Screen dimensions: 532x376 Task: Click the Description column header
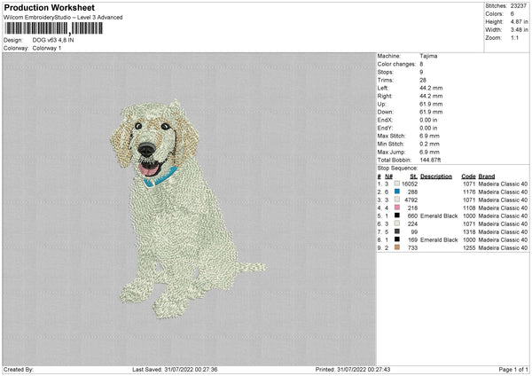(x=436, y=176)
